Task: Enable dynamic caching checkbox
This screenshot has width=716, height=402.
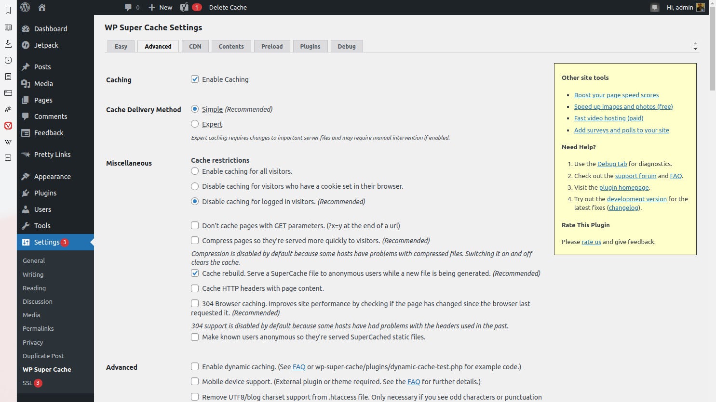Action: [x=195, y=366]
